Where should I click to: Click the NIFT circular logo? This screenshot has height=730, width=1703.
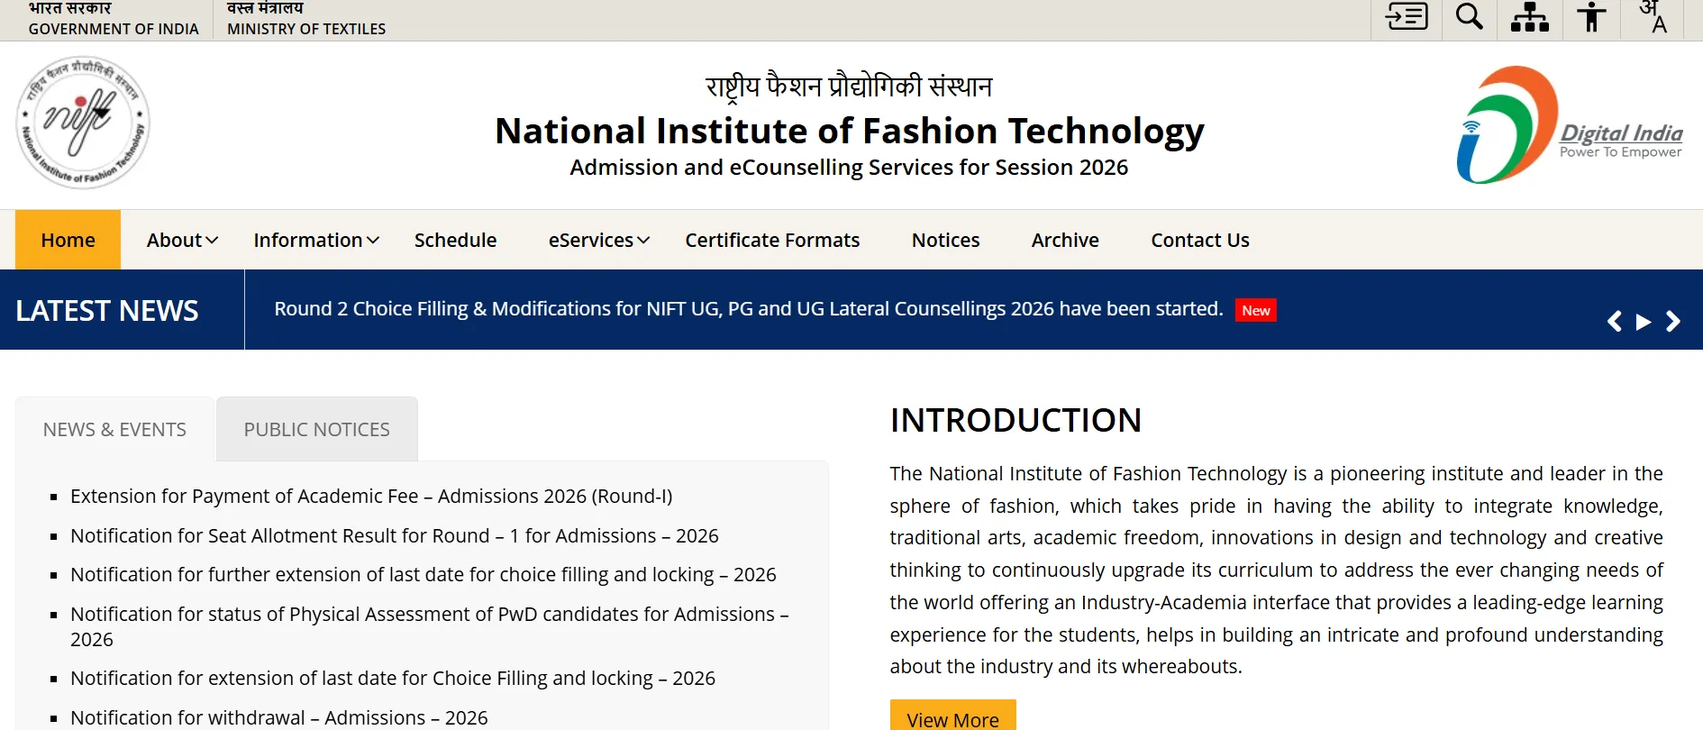[x=83, y=123]
